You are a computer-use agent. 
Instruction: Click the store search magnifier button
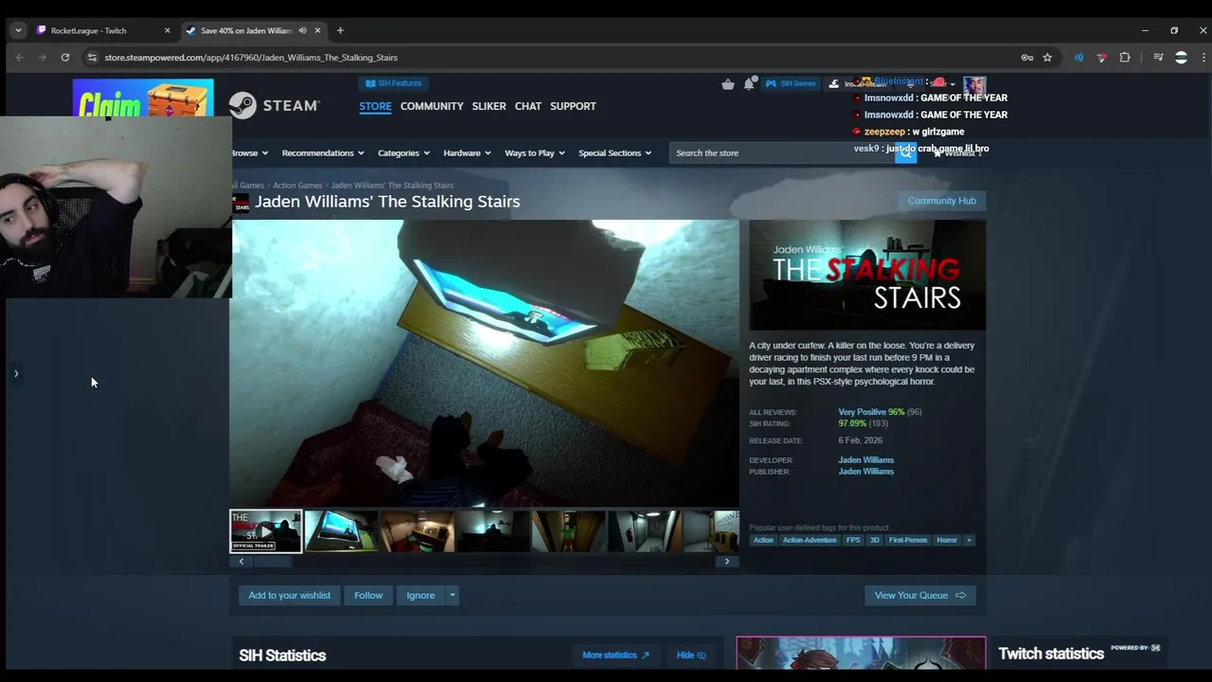pos(906,153)
